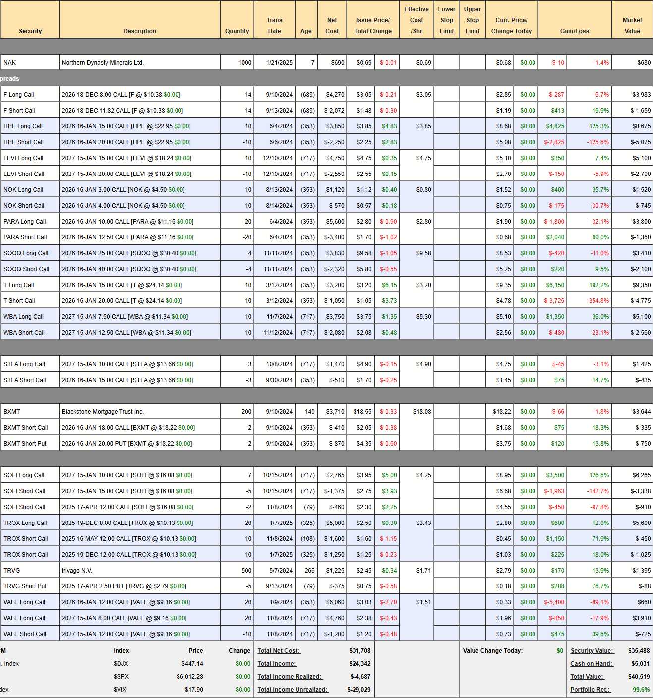Click the Total Income Unrealized label
Image resolution: width=653 pixels, height=698 pixels.
click(292, 690)
